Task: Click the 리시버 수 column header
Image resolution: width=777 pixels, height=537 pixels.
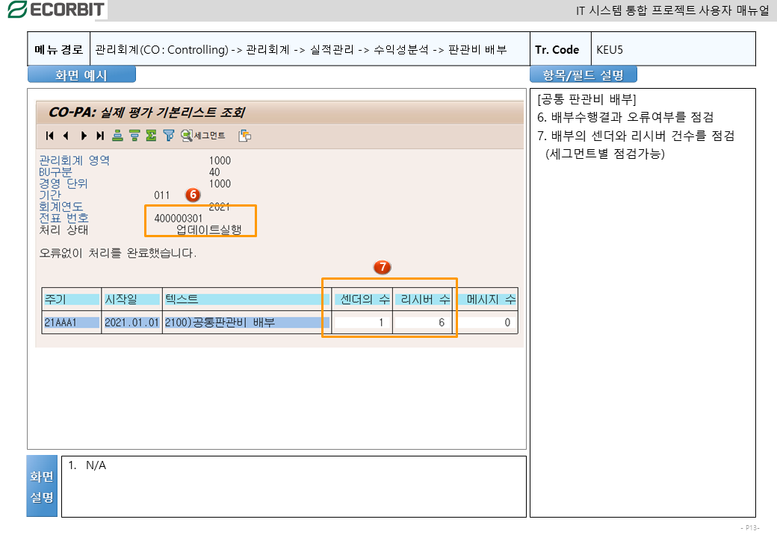Action: (x=423, y=299)
